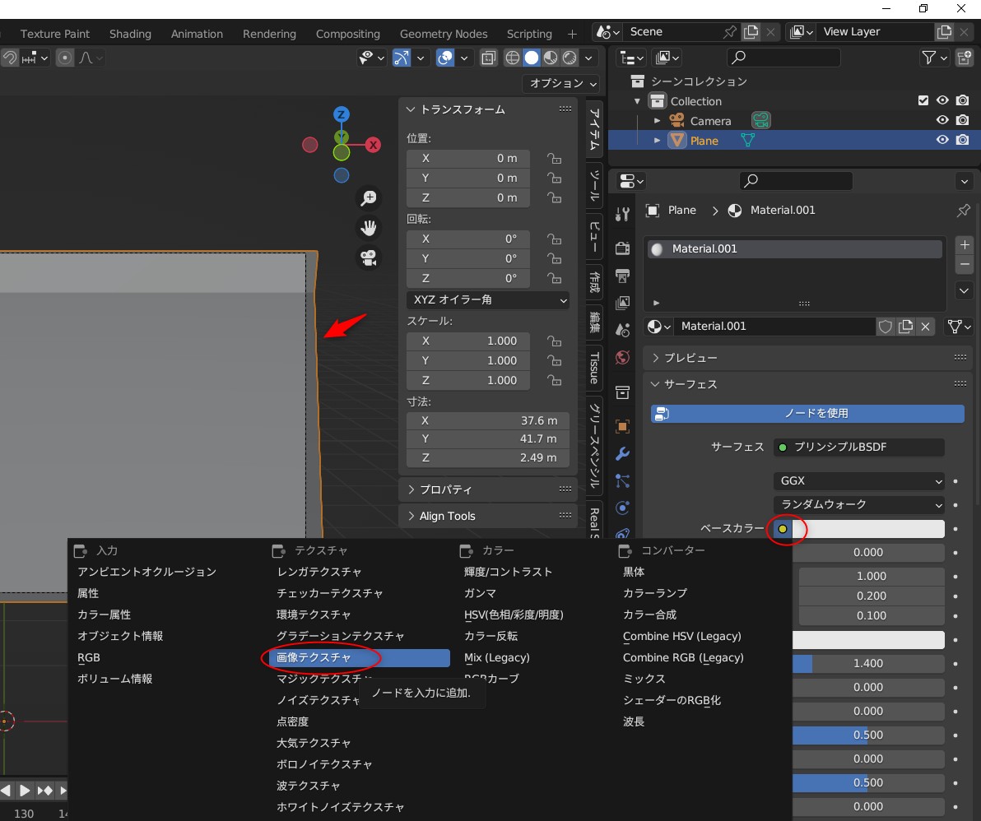The height and width of the screenshot is (821, 981).
Task: Switch viewport to rendered shading mode
Action: 570,58
